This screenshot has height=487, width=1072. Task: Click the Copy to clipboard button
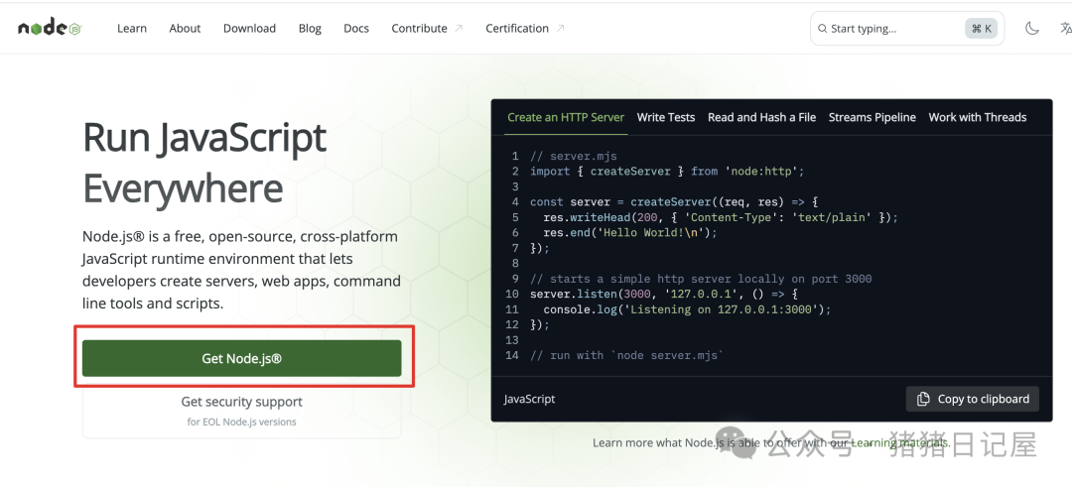coord(972,399)
